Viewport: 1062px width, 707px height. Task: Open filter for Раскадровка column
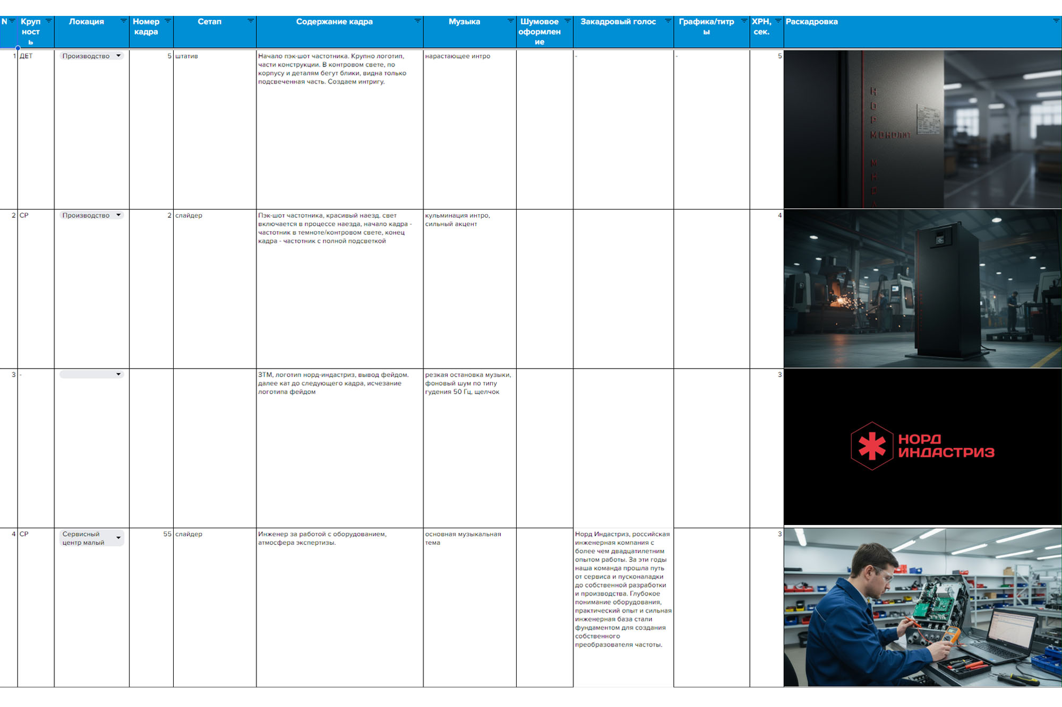point(1056,21)
